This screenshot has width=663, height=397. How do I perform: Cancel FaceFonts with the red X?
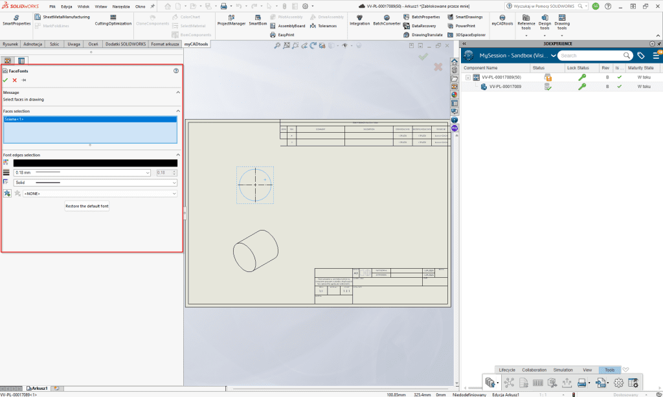[15, 80]
